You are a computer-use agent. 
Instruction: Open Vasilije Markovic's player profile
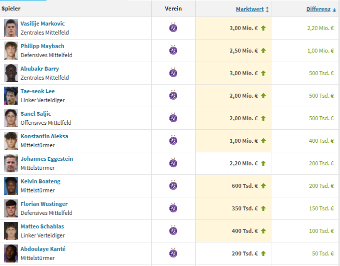43,24
